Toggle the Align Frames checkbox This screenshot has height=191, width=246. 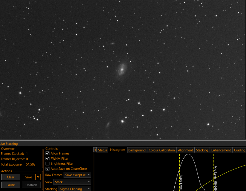point(47,153)
